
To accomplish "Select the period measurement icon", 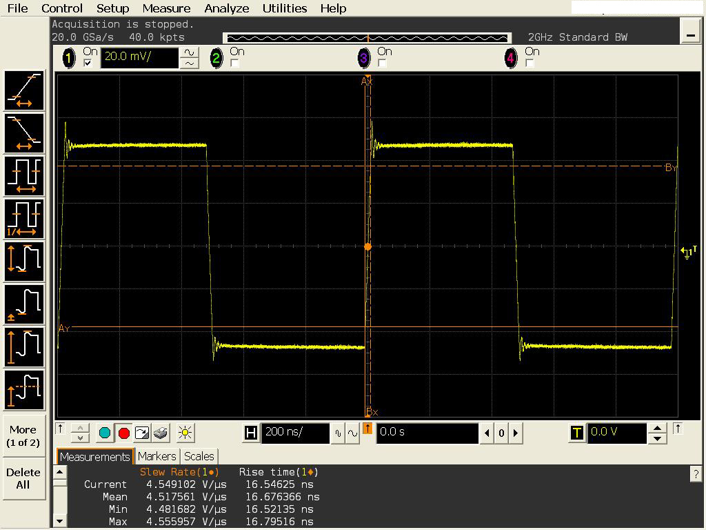I will coord(24,176).
